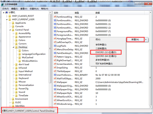Click the HKEY_CLASSES_ROOT folder icon
The image size is (153, 114).
tap(10, 16)
